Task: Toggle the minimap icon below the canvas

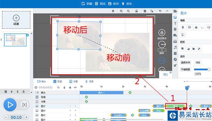Action: click(166, 75)
